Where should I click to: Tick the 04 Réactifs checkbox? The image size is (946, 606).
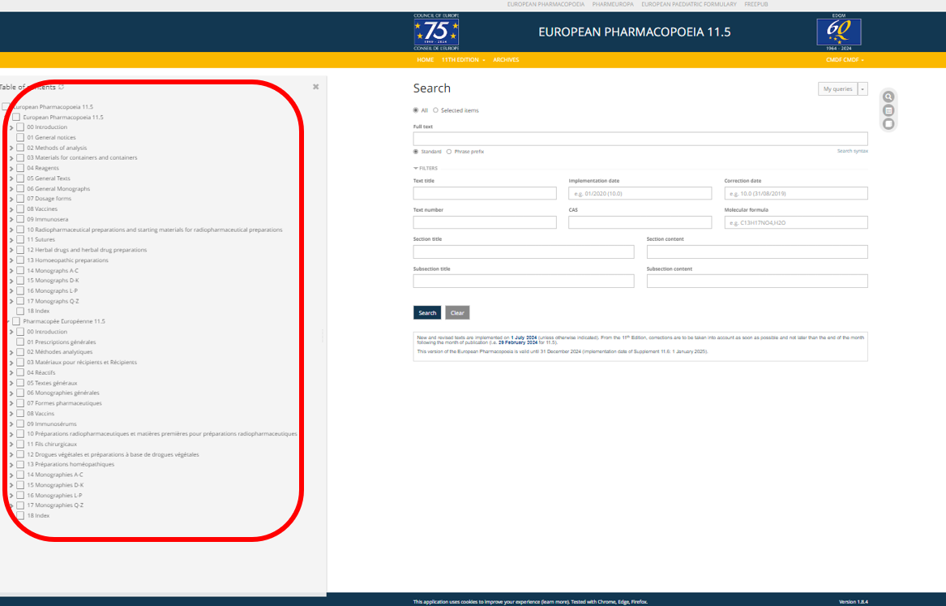click(x=20, y=372)
